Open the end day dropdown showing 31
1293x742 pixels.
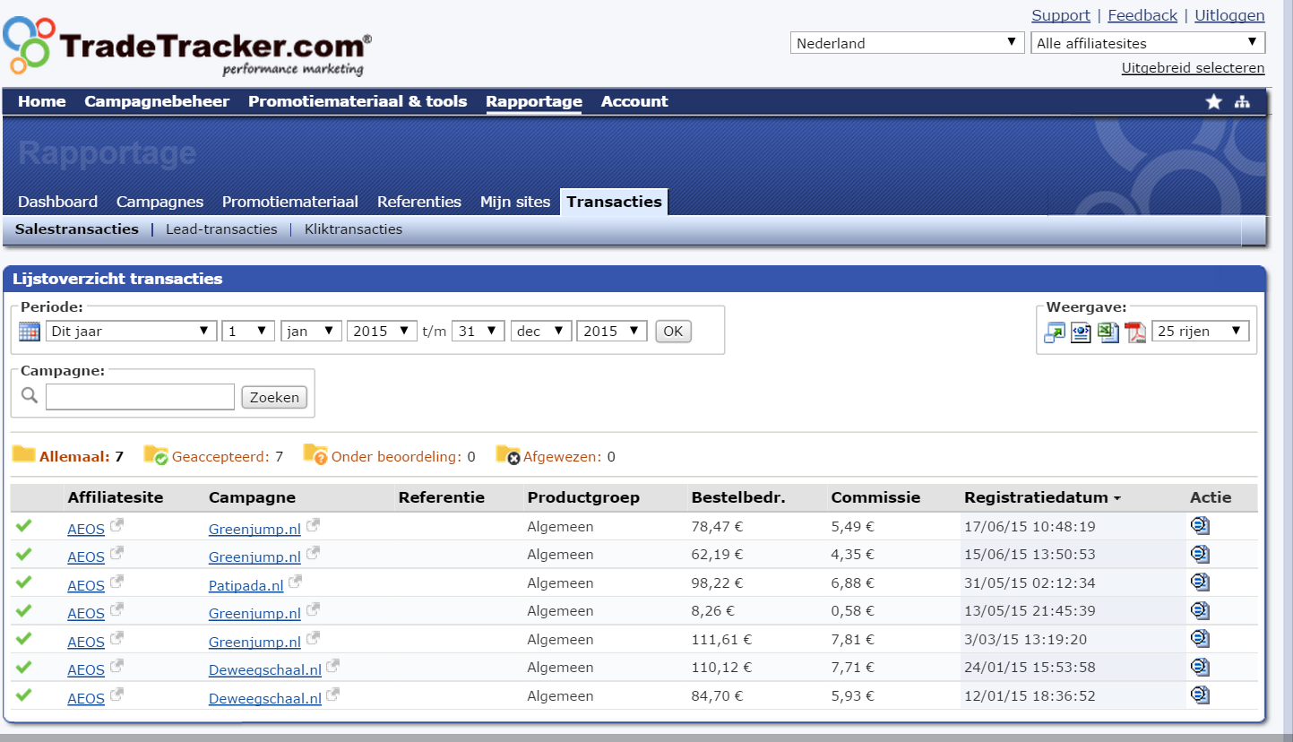478,331
